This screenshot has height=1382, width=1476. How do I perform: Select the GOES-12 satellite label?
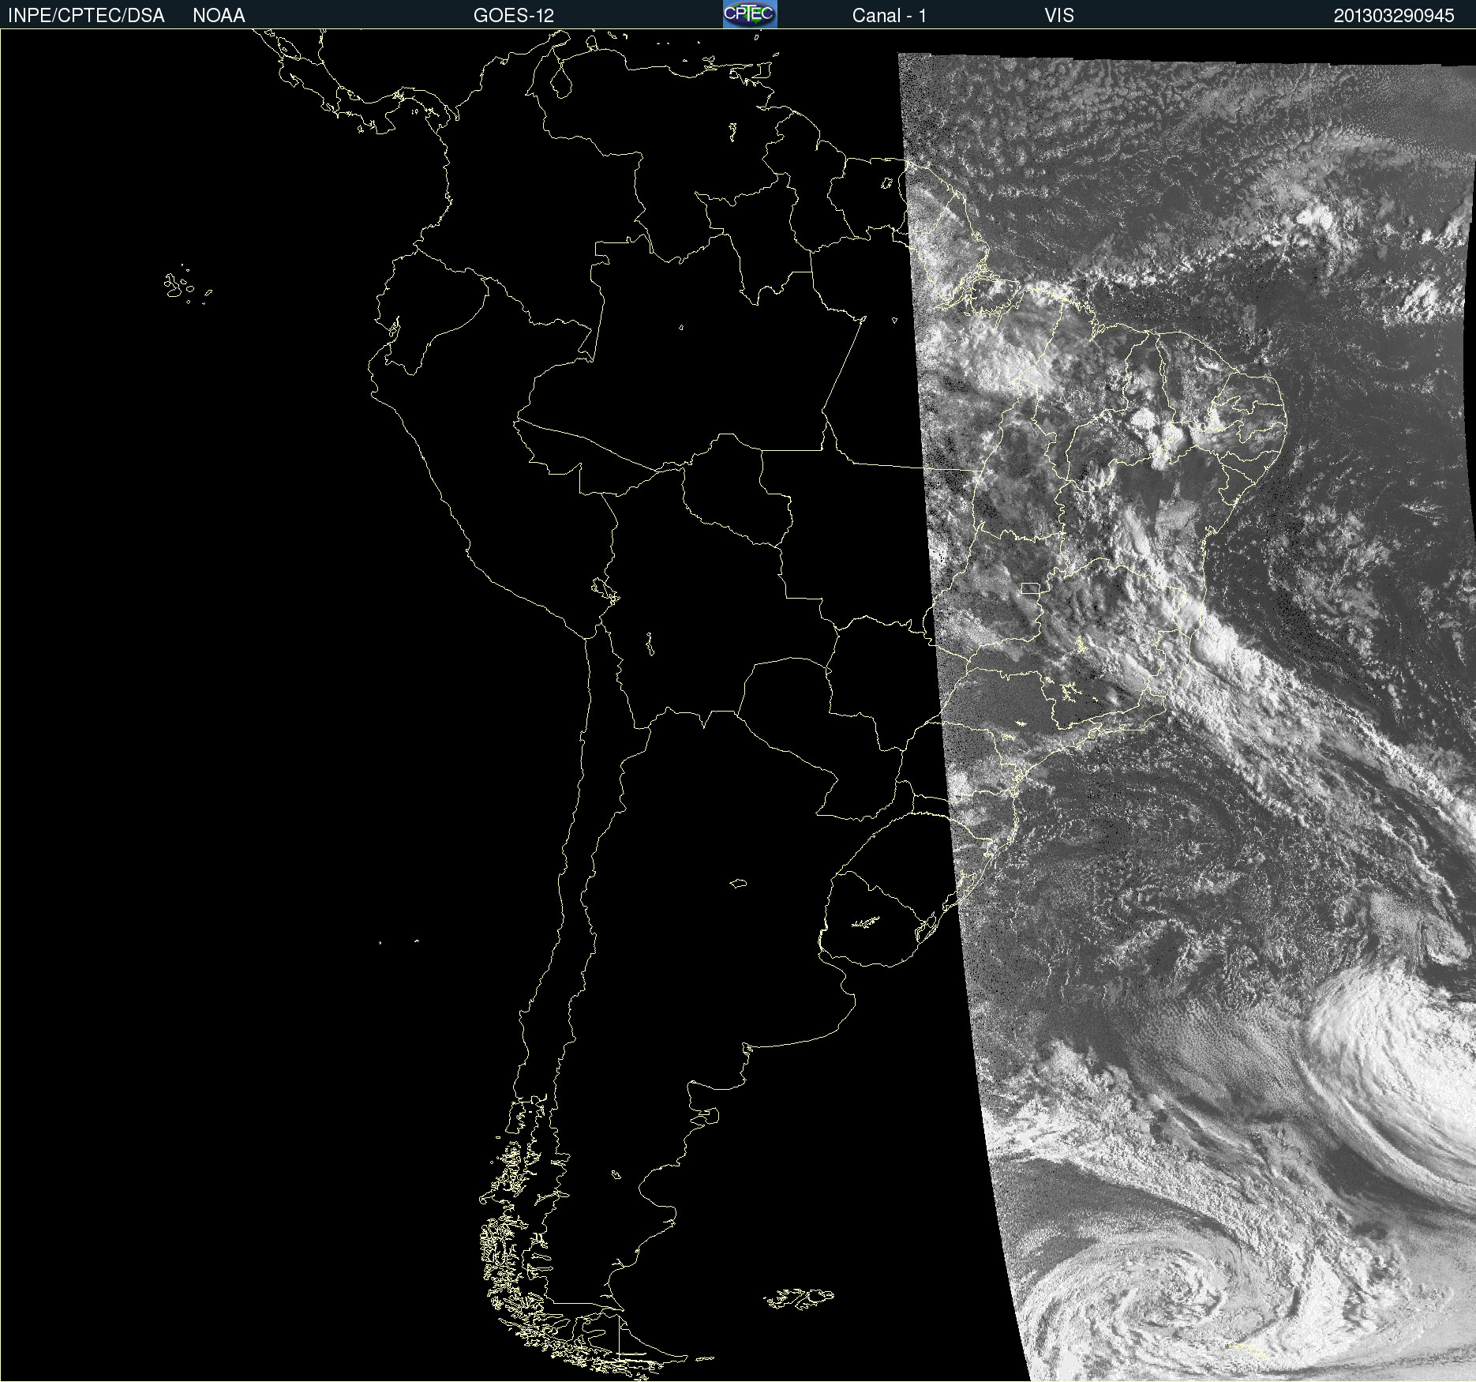tap(514, 16)
